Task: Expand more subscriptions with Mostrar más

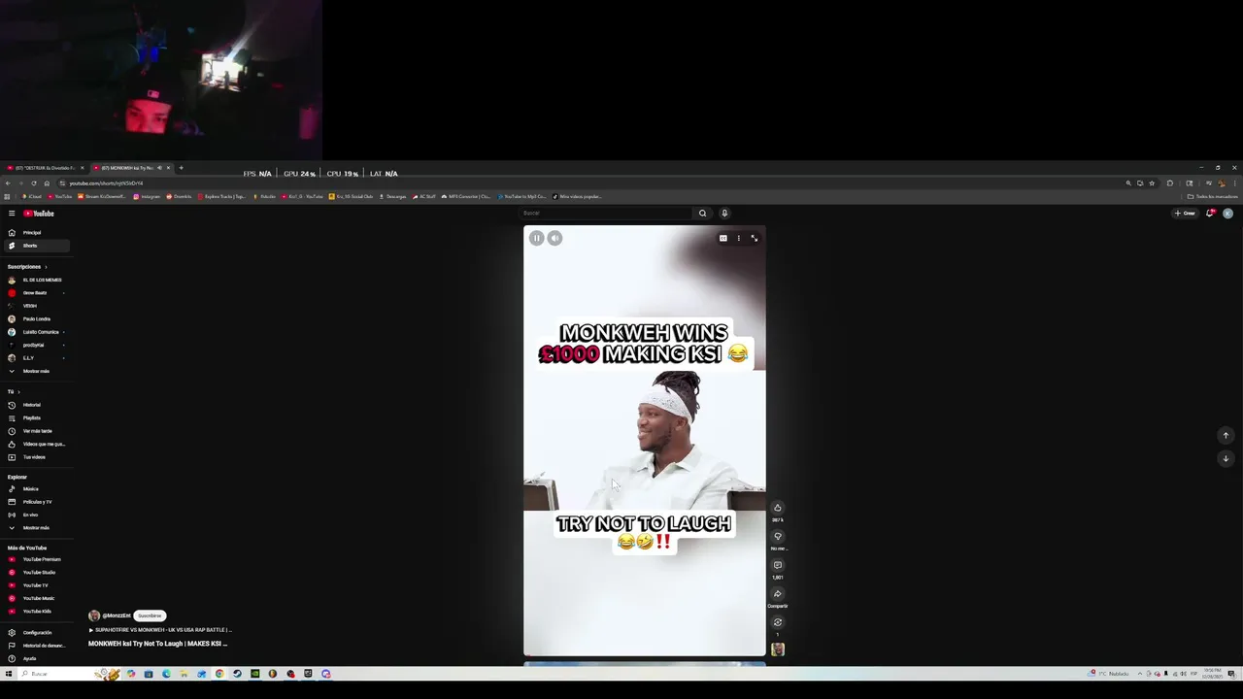Action: 35,371
